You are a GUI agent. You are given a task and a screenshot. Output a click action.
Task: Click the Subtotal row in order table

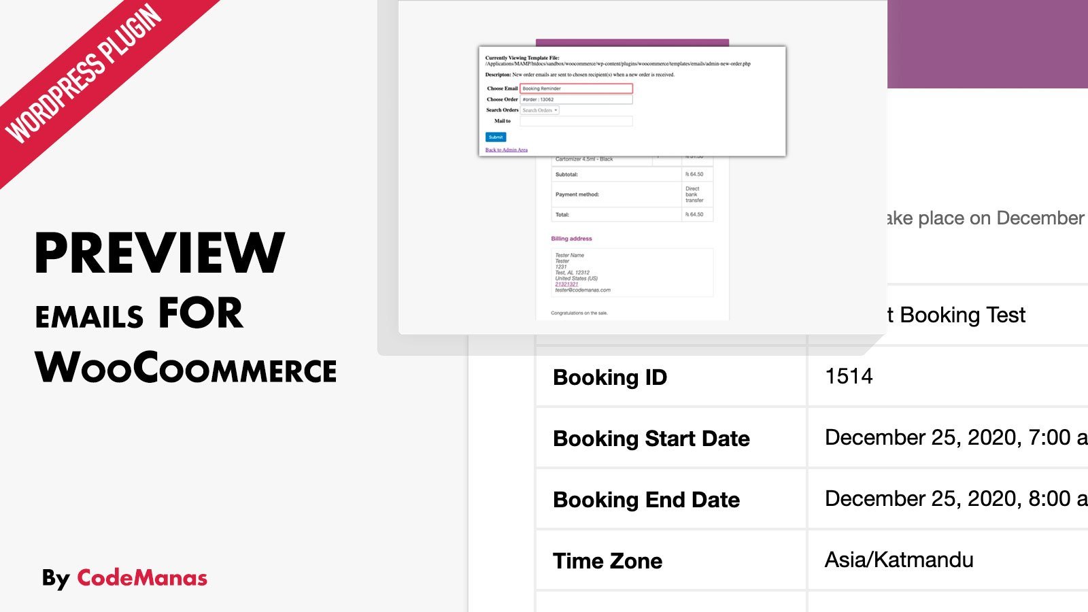(632, 174)
